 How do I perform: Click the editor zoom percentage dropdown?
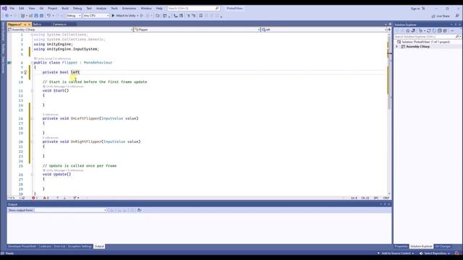coord(14,198)
